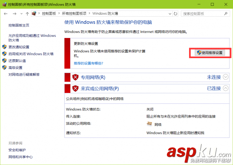Click Windows 防火墙阻止新应用时通知我 value
233x165 pixels.
point(175,133)
